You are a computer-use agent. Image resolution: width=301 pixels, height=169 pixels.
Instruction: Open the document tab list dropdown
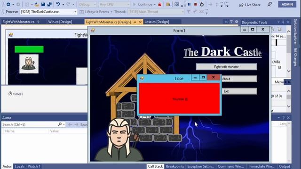[x=231, y=22]
